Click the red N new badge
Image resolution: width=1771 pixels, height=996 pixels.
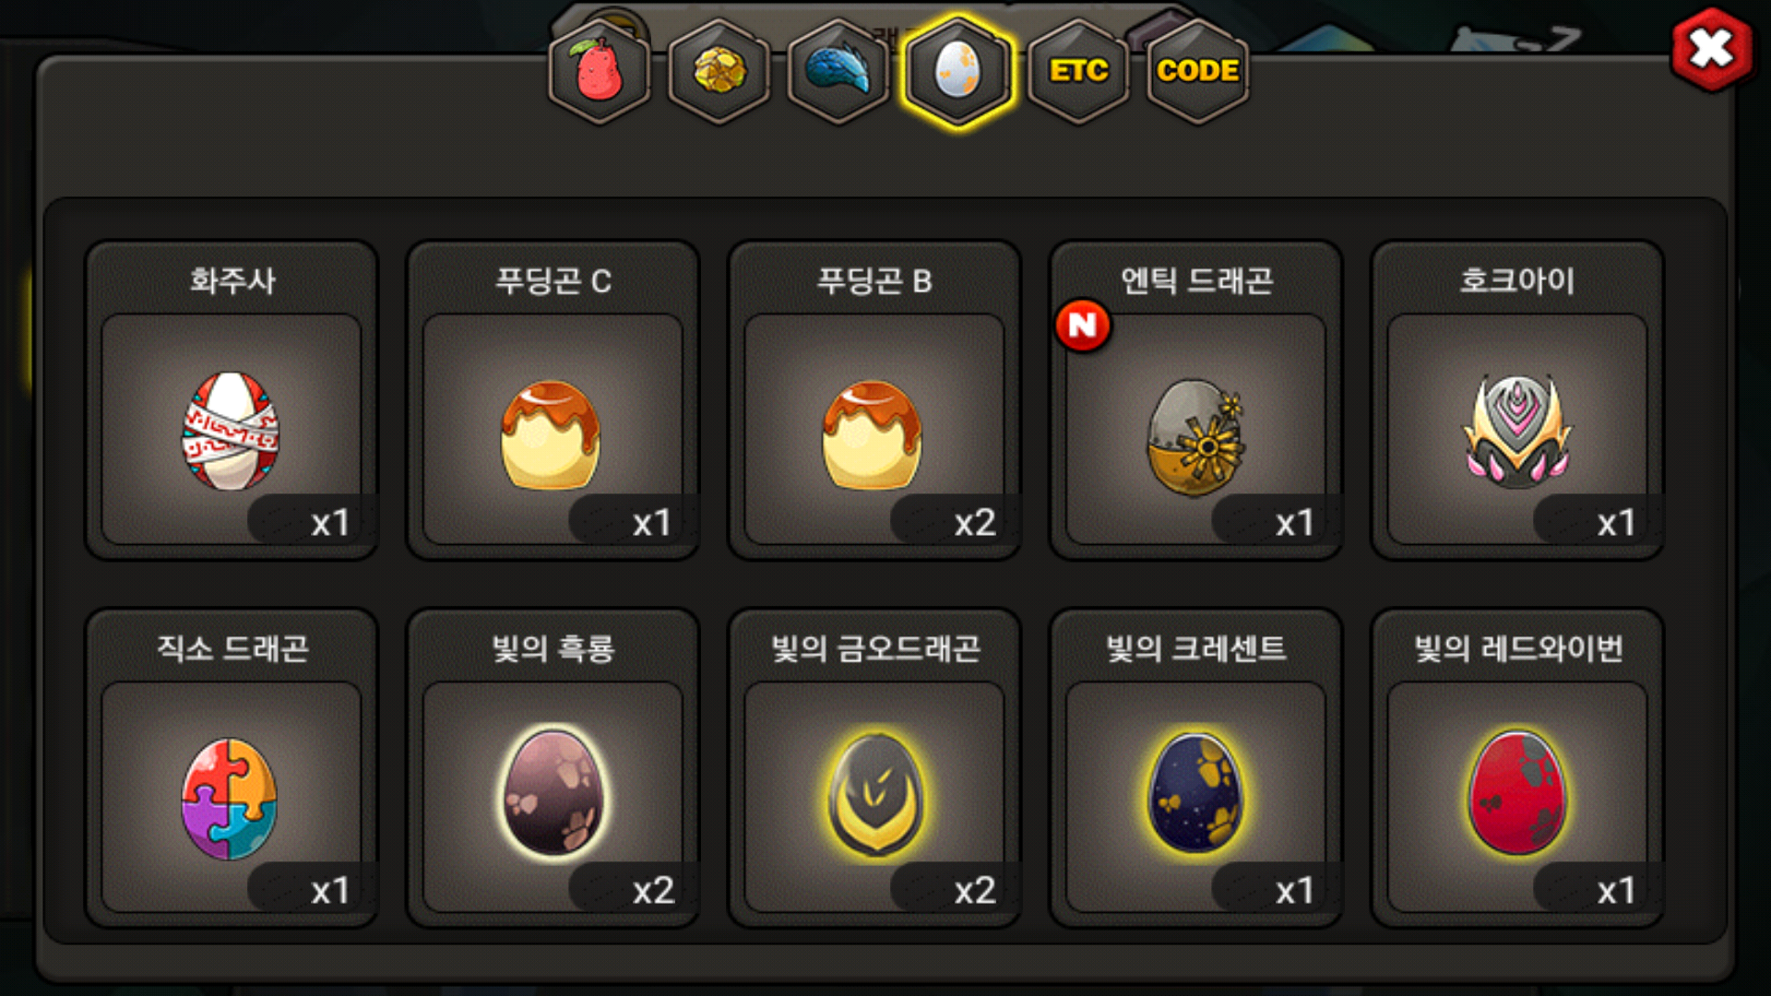[x=1083, y=326]
